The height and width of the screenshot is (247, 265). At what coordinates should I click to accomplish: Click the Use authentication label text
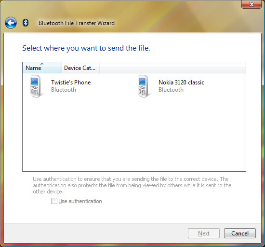[80, 201]
